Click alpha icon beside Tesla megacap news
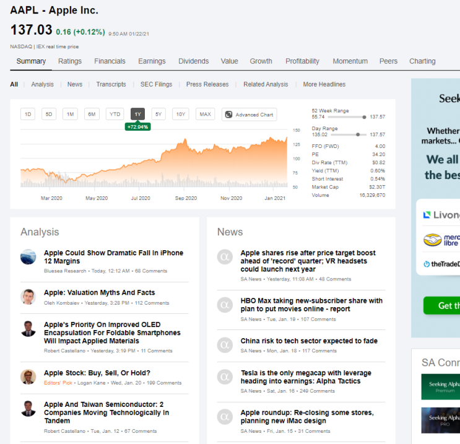Screen dimensions: 460x444 click(x=225, y=377)
